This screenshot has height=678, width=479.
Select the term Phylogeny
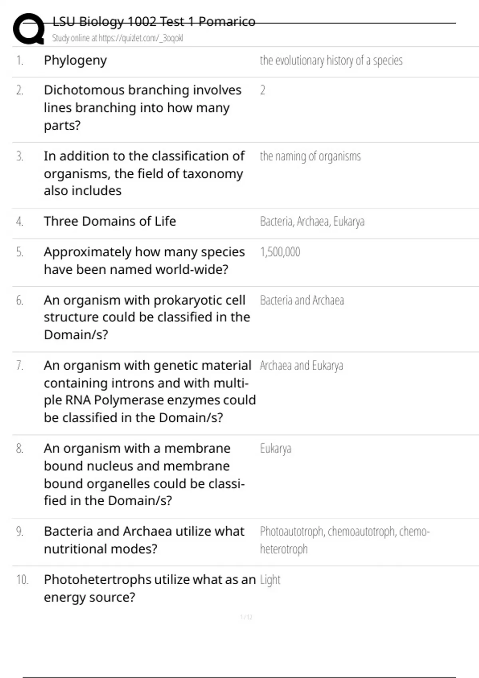(75, 61)
